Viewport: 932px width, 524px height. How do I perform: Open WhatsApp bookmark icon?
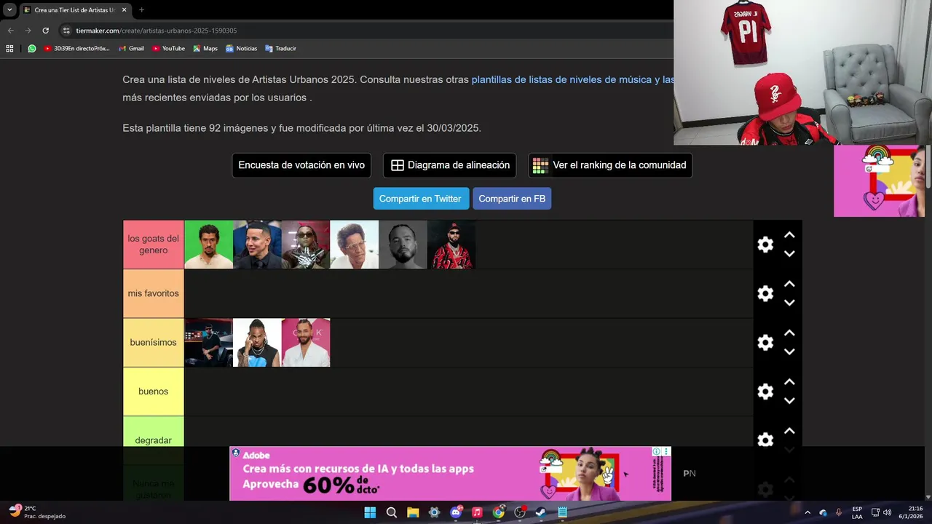pyautogui.click(x=32, y=49)
